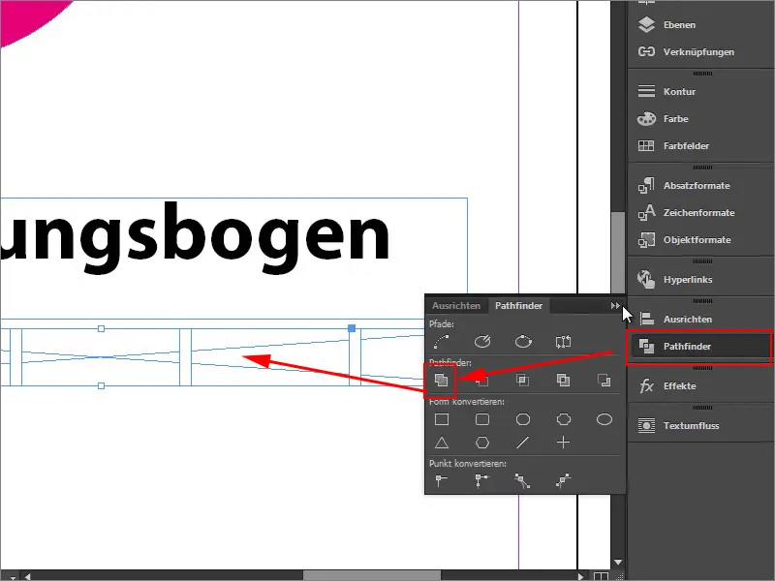The image size is (775, 581).
Task: Click the horizontal scrollbar thumb
Action: [372, 576]
